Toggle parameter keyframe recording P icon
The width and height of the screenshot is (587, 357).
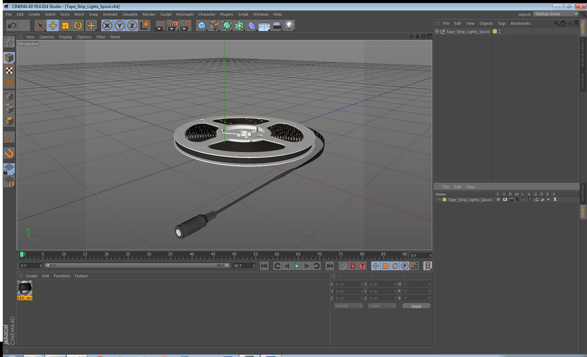pyautogui.click(x=405, y=266)
